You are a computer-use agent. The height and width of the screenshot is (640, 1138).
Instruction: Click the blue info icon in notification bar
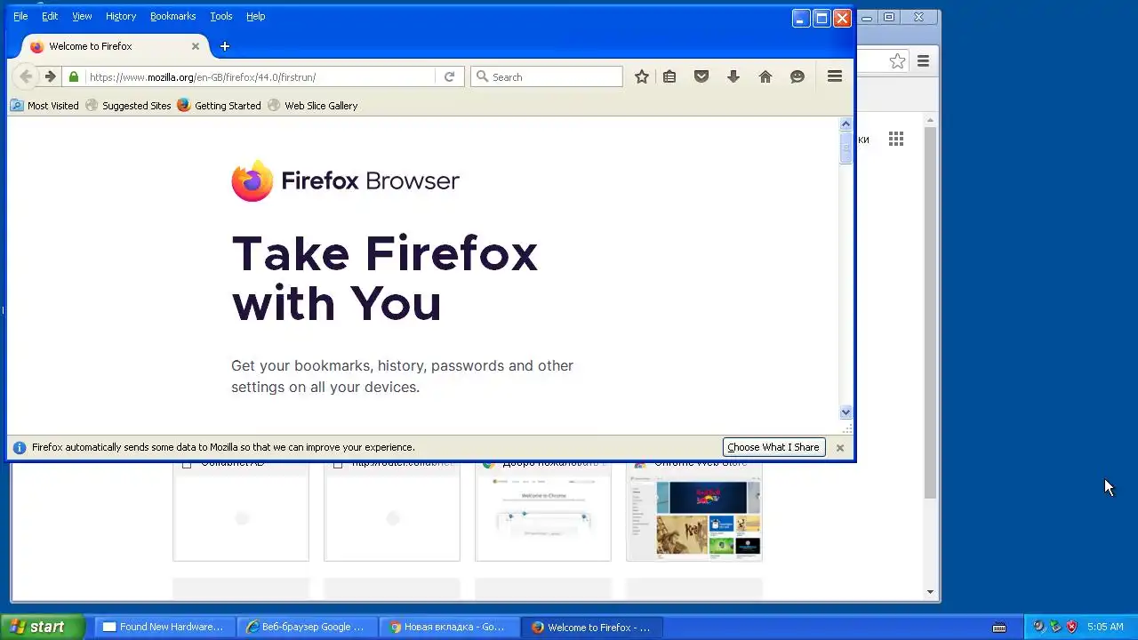(20, 447)
